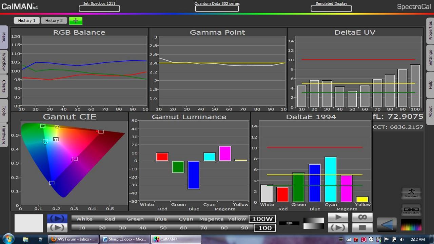This screenshot has width=434, height=244.
Task: Open the Workflow side tab
Action: 4,62
